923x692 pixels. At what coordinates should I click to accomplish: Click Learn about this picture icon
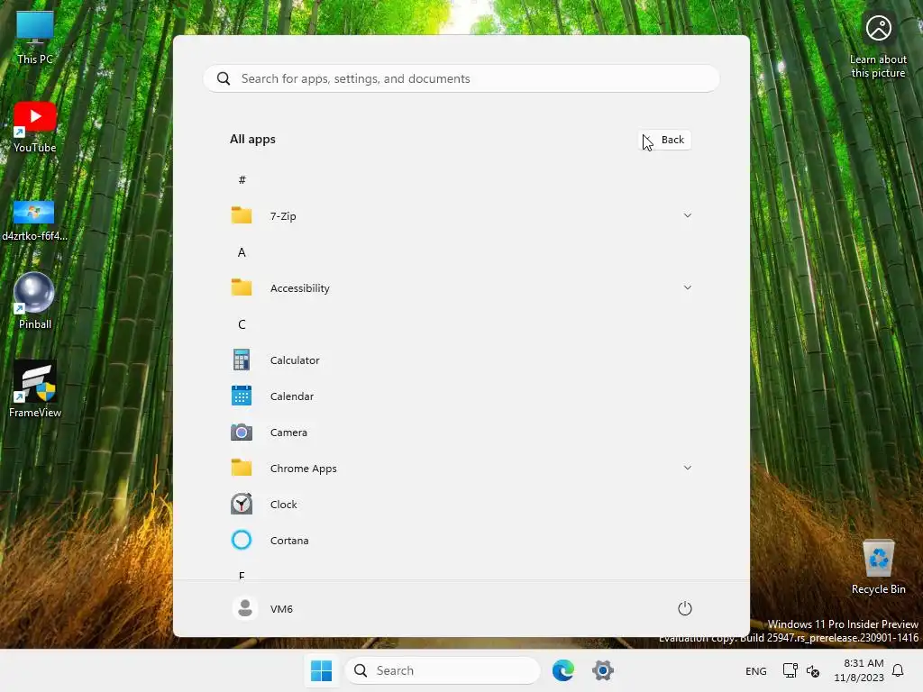tap(878, 28)
